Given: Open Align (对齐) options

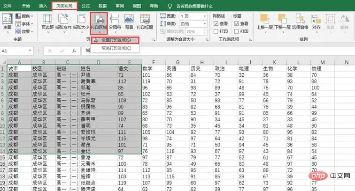Looking at the screenshot, I should pyautogui.click(x=316, y=22).
